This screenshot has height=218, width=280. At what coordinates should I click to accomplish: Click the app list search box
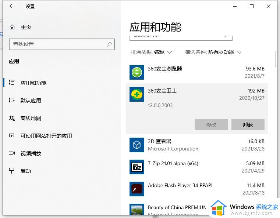point(181,37)
